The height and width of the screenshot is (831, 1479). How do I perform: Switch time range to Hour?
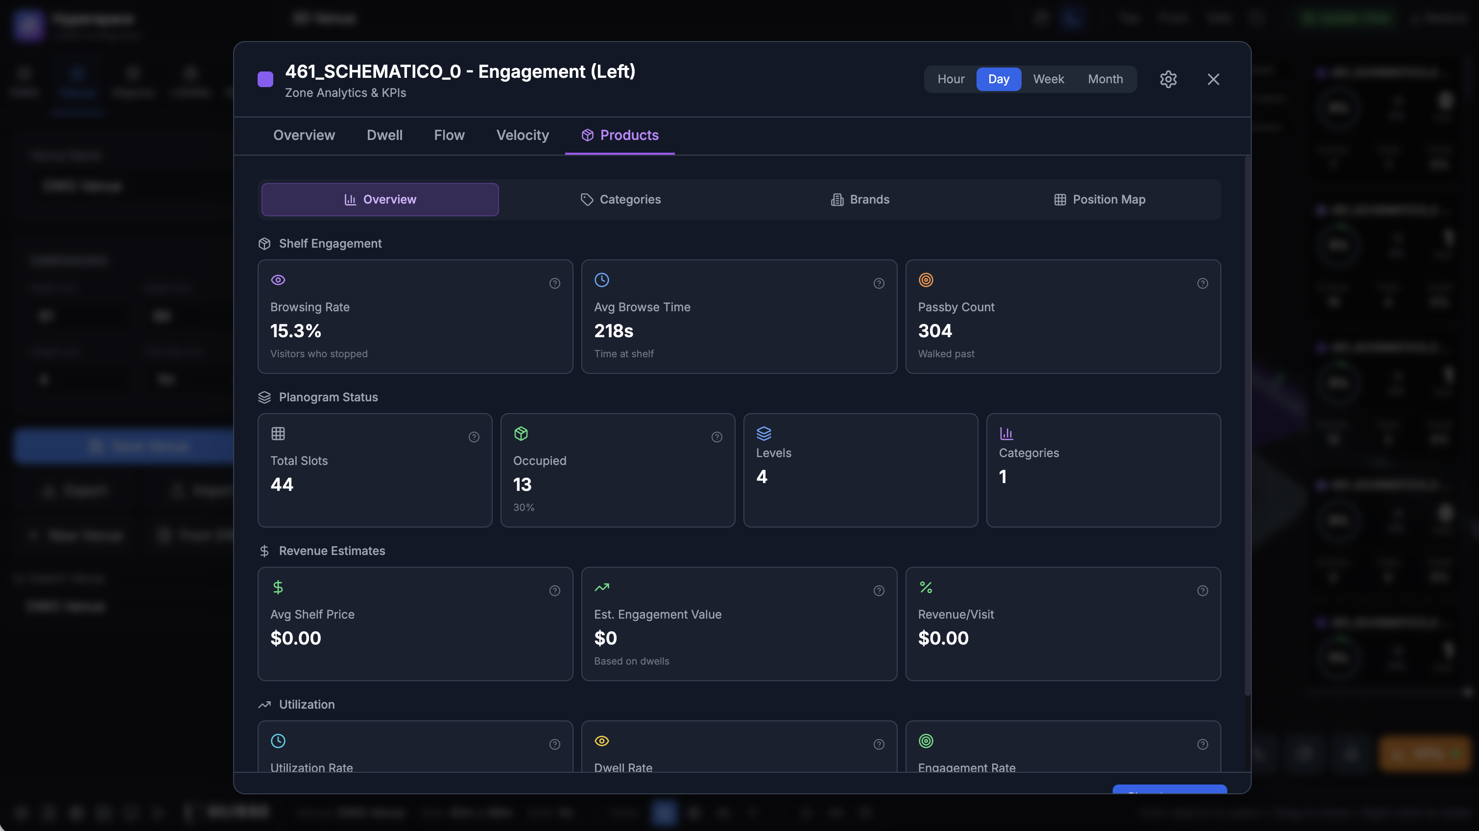tap(951, 79)
